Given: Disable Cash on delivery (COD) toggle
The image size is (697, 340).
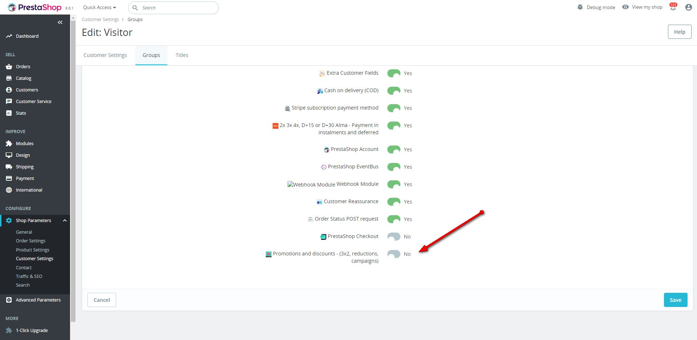Looking at the screenshot, I should tap(394, 91).
